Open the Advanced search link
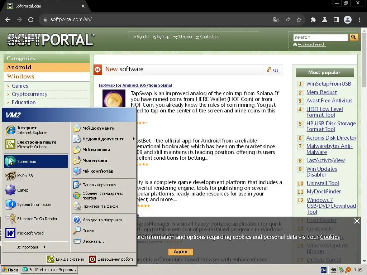This screenshot has width=367, height=275. 311,44
